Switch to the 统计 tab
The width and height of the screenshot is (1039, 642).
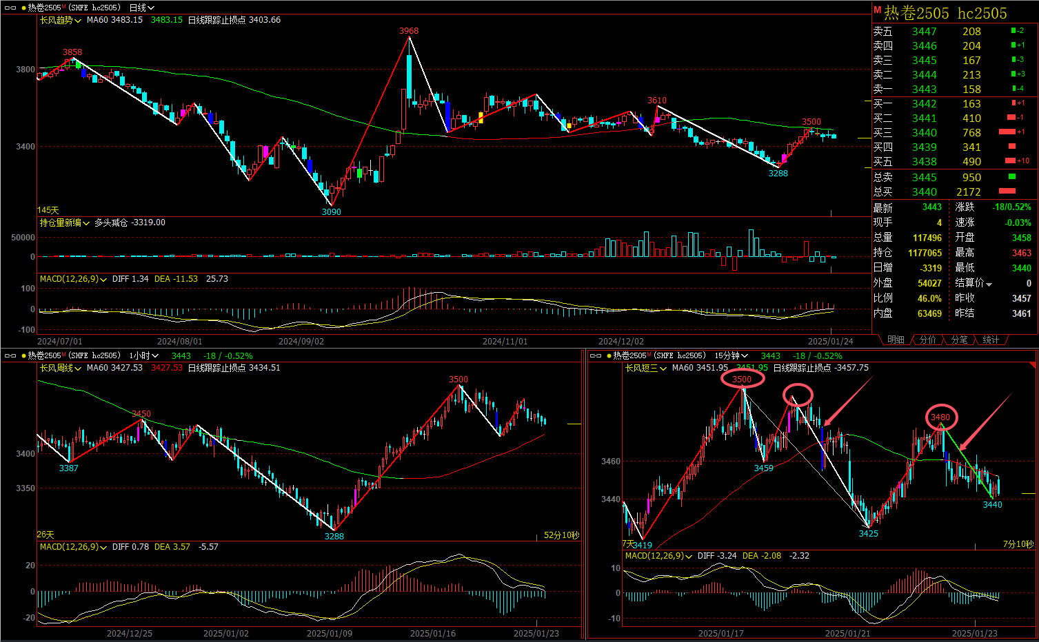[991, 340]
